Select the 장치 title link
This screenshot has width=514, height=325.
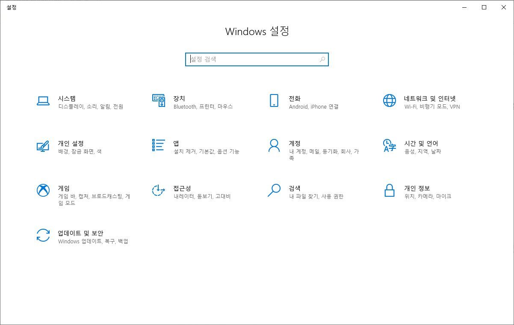pyautogui.click(x=179, y=98)
